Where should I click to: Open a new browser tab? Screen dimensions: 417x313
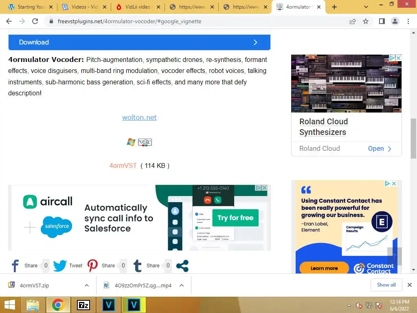tap(334, 7)
